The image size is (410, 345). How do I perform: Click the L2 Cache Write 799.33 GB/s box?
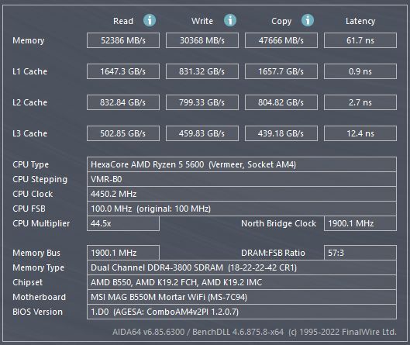click(202, 102)
